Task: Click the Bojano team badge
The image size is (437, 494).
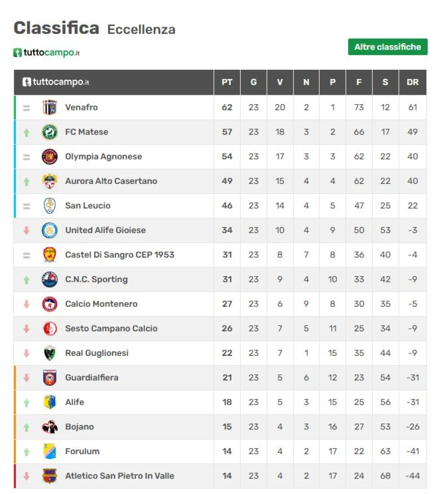Action: (50, 427)
